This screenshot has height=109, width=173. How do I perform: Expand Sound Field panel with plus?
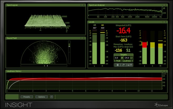tap(84, 38)
